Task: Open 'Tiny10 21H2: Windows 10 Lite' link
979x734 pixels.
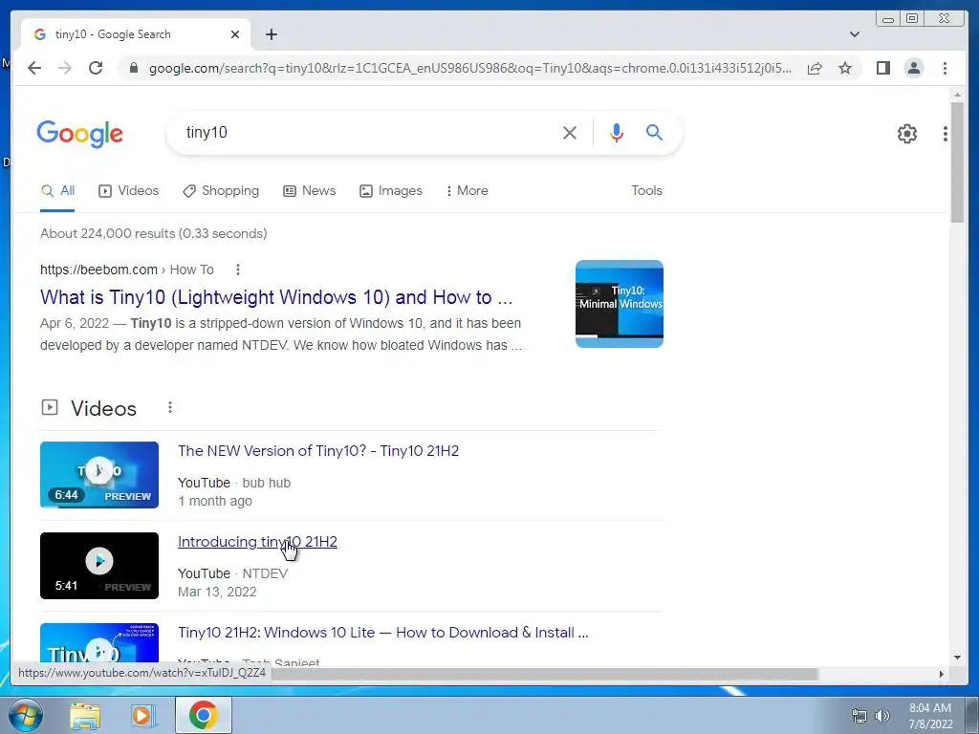Action: click(382, 633)
